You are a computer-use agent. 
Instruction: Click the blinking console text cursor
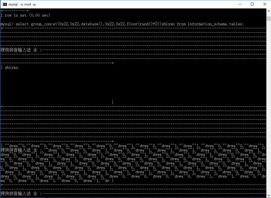113,102
